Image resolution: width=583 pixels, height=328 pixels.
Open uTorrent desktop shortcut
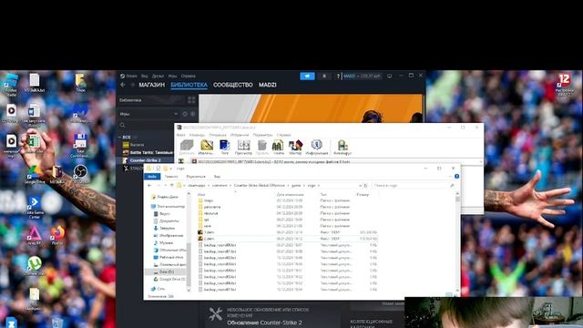tap(35, 265)
